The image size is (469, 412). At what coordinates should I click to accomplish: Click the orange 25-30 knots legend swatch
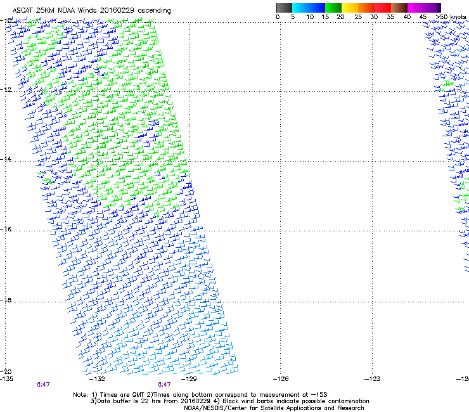point(366,8)
